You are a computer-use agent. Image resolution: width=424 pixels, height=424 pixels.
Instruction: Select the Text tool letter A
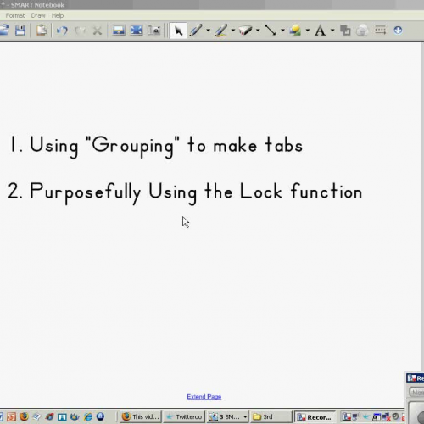coord(320,31)
